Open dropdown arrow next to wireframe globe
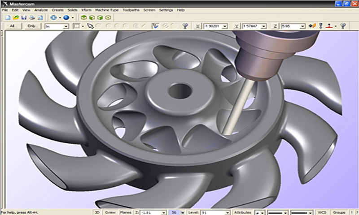The height and width of the screenshot is (215, 359). pyautogui.click(x=60, y=17)
